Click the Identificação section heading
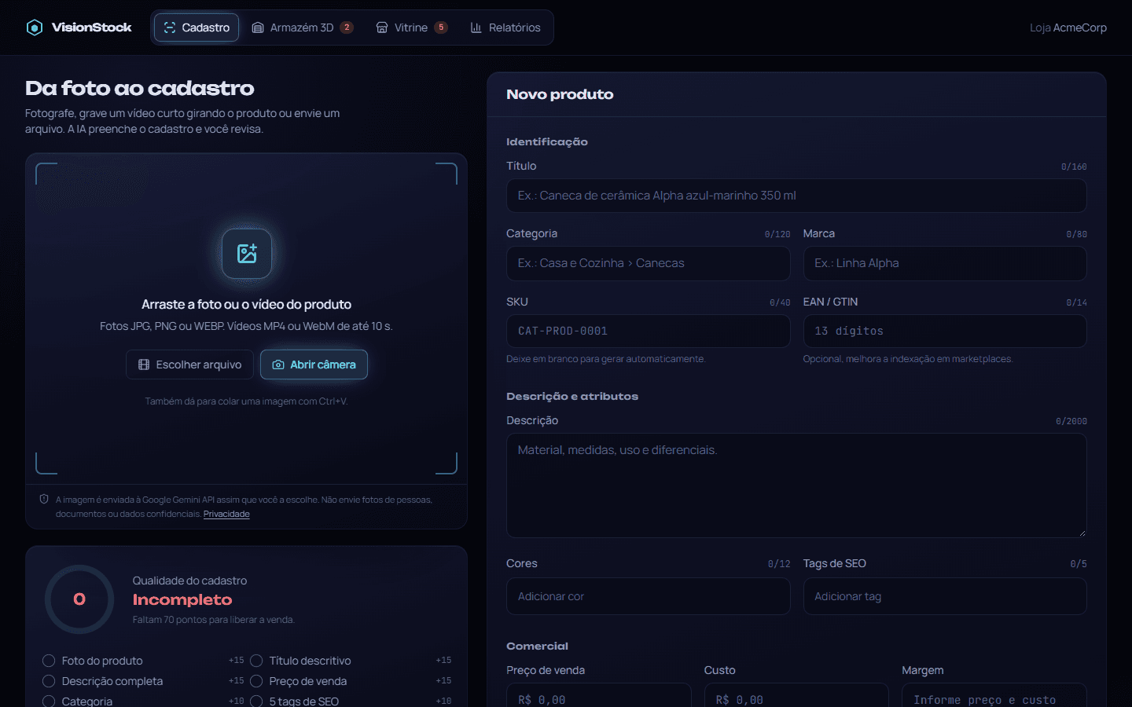Screen dimensions: 1132x707 click(547, 142)
